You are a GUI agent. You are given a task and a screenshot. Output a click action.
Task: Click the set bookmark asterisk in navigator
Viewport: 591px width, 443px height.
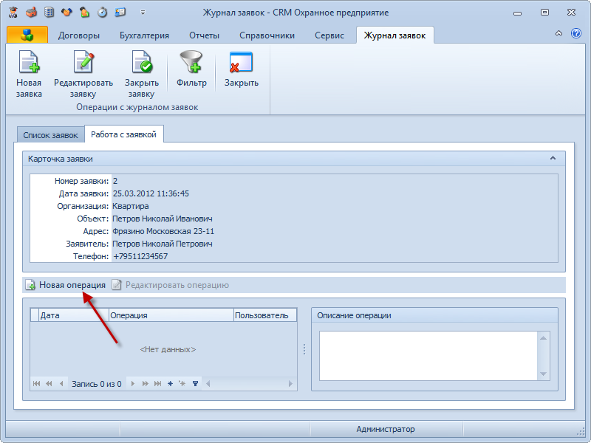click(x=170, y=383)
